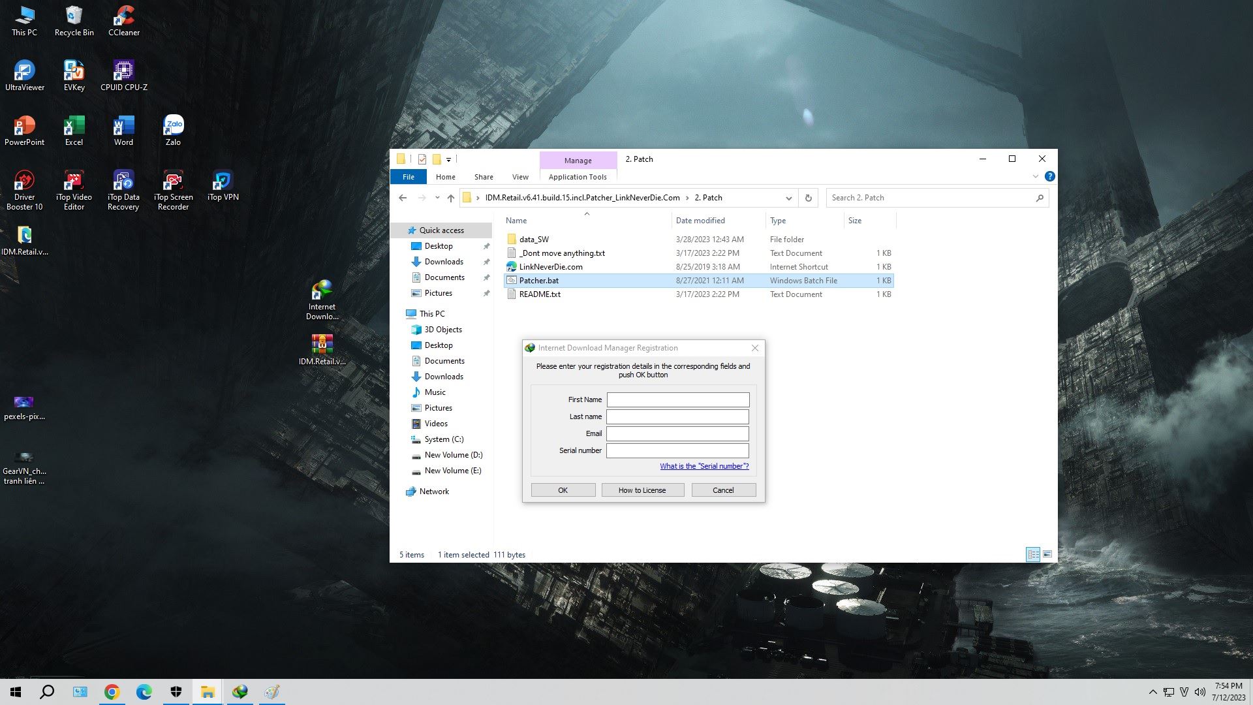This screenshot has height=705, width=1253.
Task: Open iTop Screen Recorder shortcut
Action: (x=173, y=190)
